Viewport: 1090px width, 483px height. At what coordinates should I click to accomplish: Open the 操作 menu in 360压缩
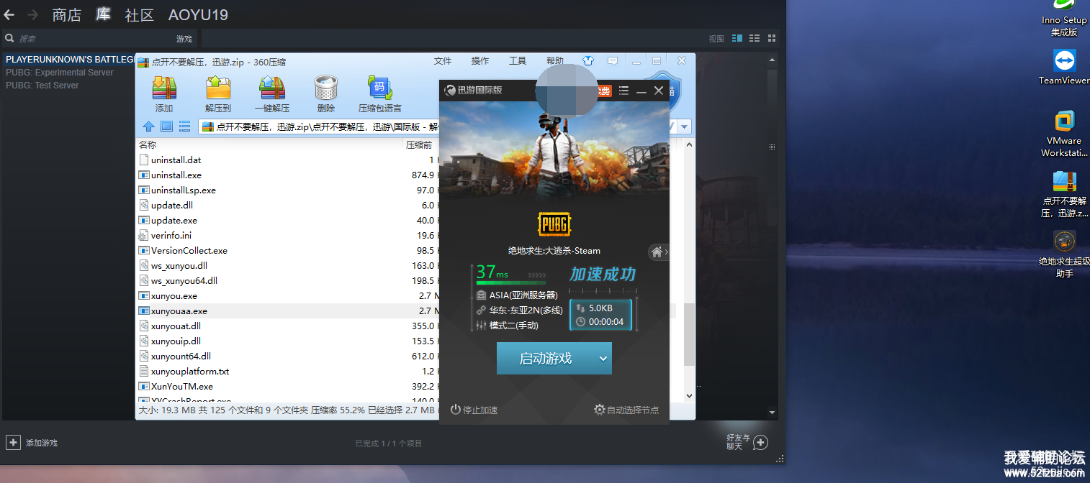pyautogui.click(x=479, y=61)
